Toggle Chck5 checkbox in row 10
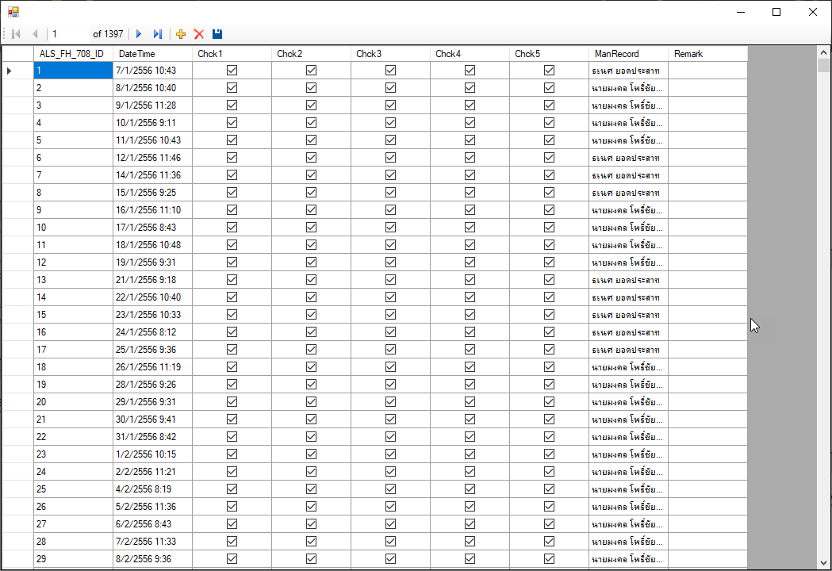Viewport: 832px width, 571px height. (549, 227)
